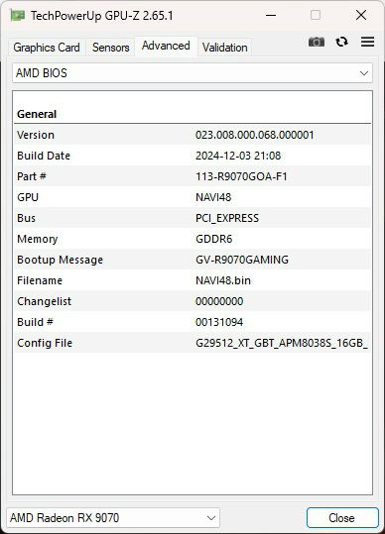Minimize the GPU-Z window
Image resolution: width=385 pixels, height=534 pixels.
tap(271, 15)
